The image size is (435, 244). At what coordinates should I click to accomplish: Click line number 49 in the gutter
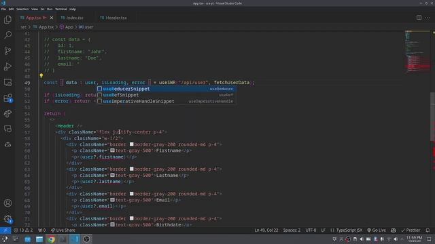27,83
